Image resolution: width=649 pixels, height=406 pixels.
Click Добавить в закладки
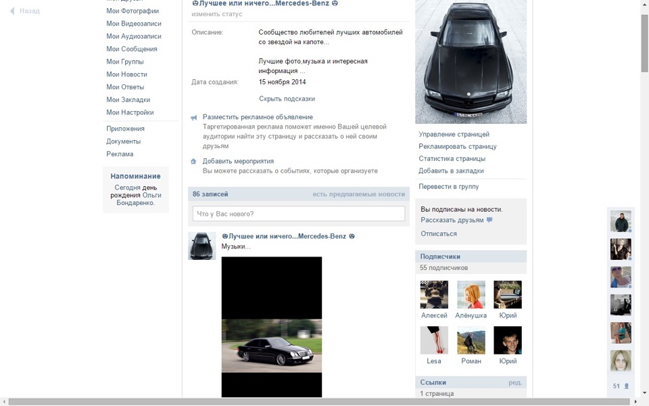451,171
